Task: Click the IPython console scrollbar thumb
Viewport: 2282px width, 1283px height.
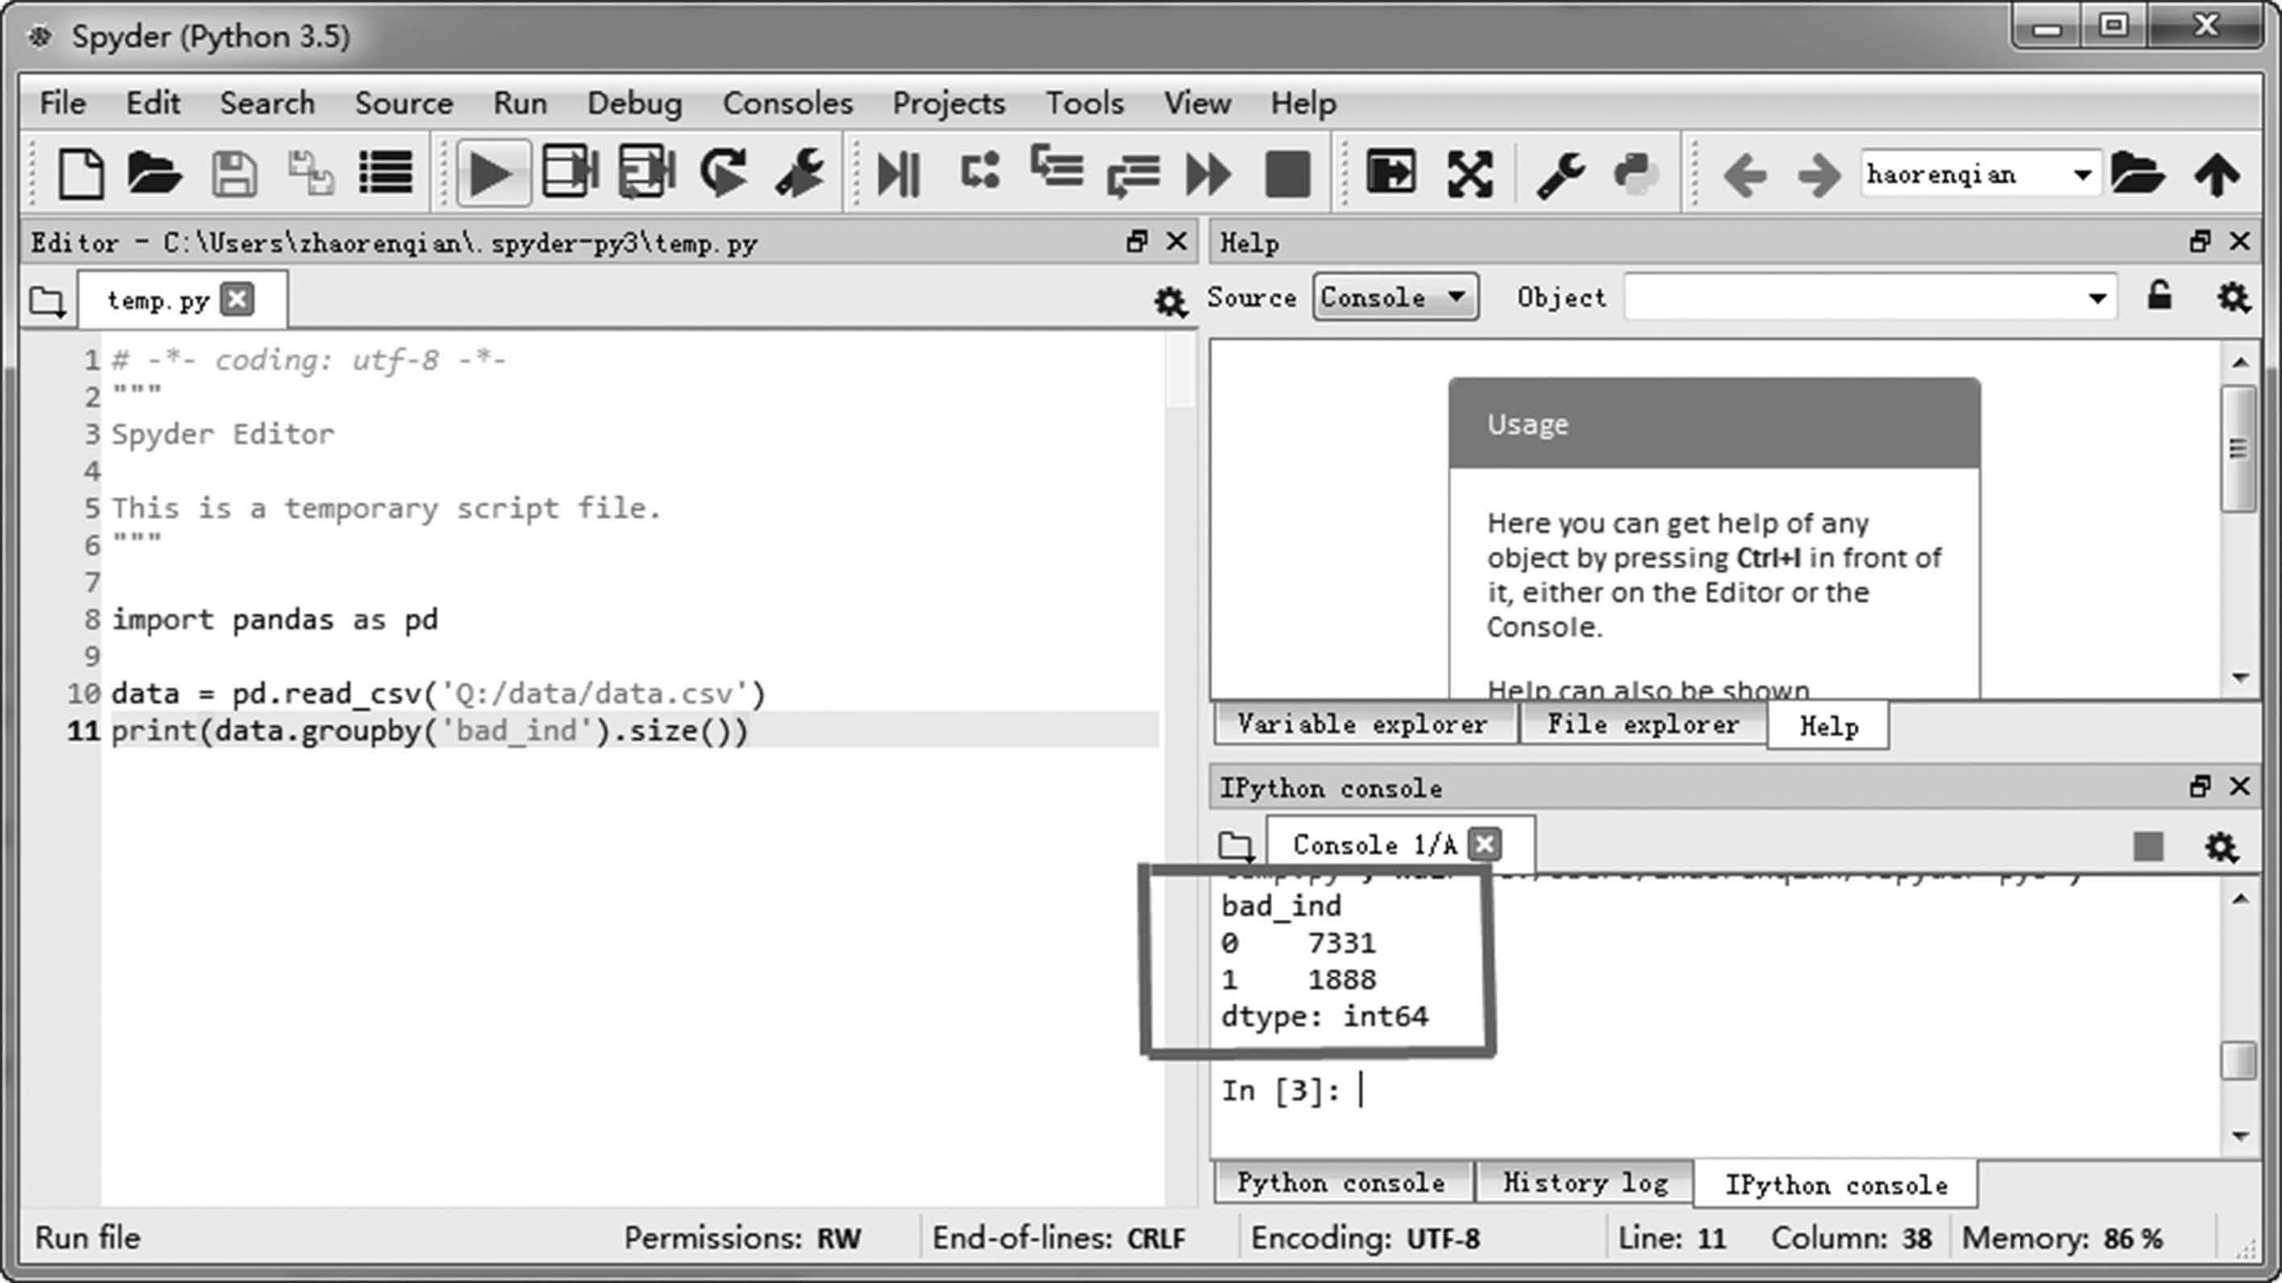Action: 2238,1060
